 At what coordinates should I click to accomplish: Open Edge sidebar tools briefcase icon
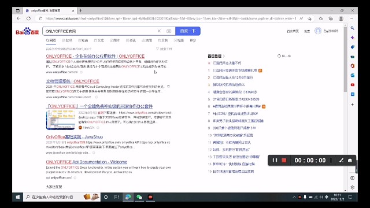[x=352, y=57]
